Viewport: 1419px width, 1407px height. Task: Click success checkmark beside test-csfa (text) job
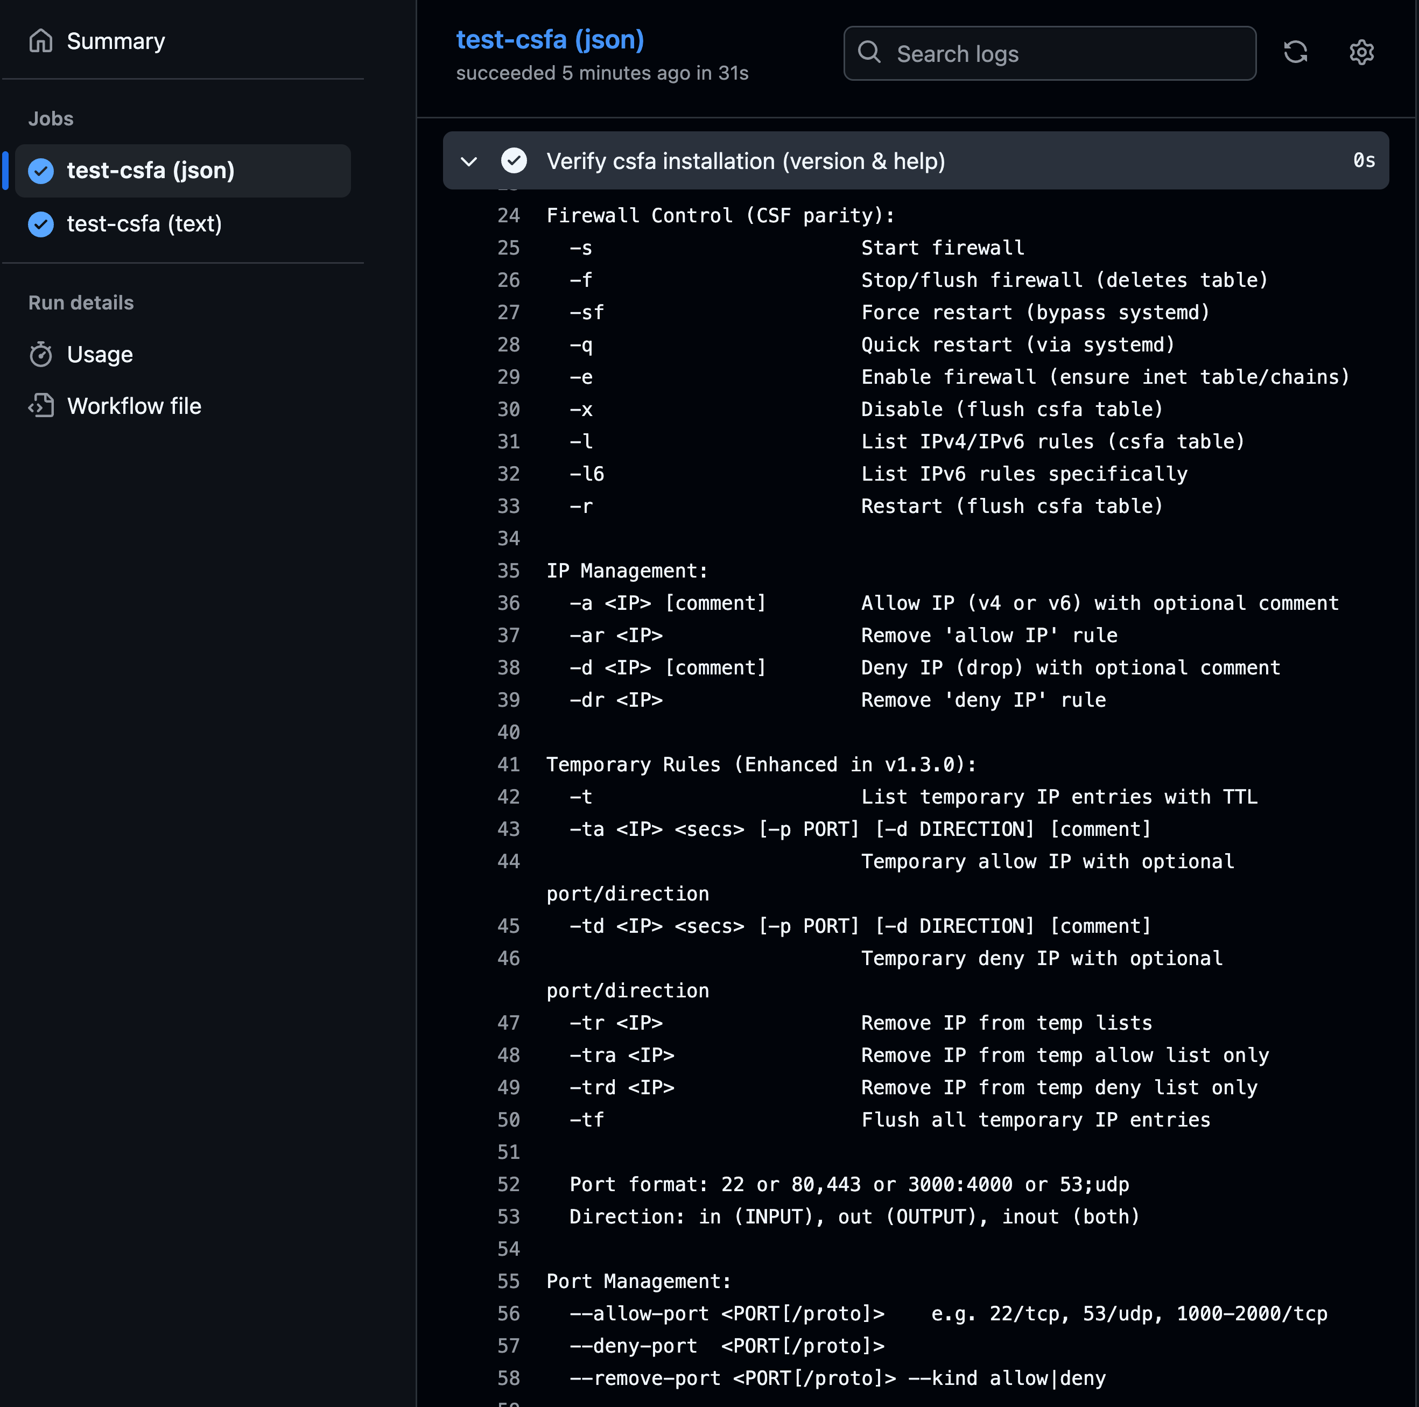coord(41,224)
